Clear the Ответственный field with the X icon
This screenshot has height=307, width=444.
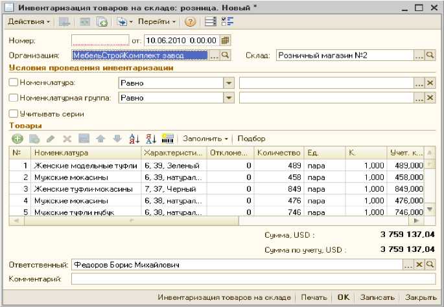(x=419, y=265)
